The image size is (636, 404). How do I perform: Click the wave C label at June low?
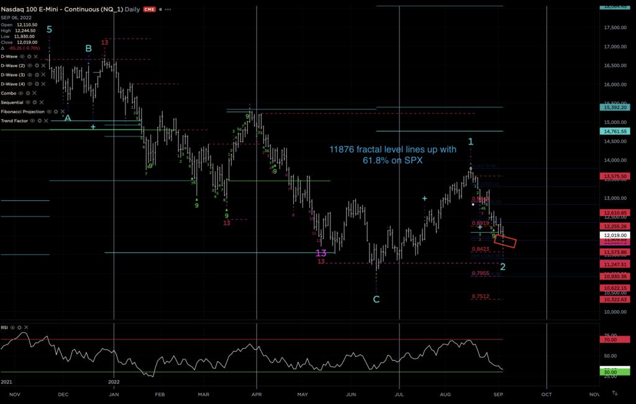pos(376,300)
